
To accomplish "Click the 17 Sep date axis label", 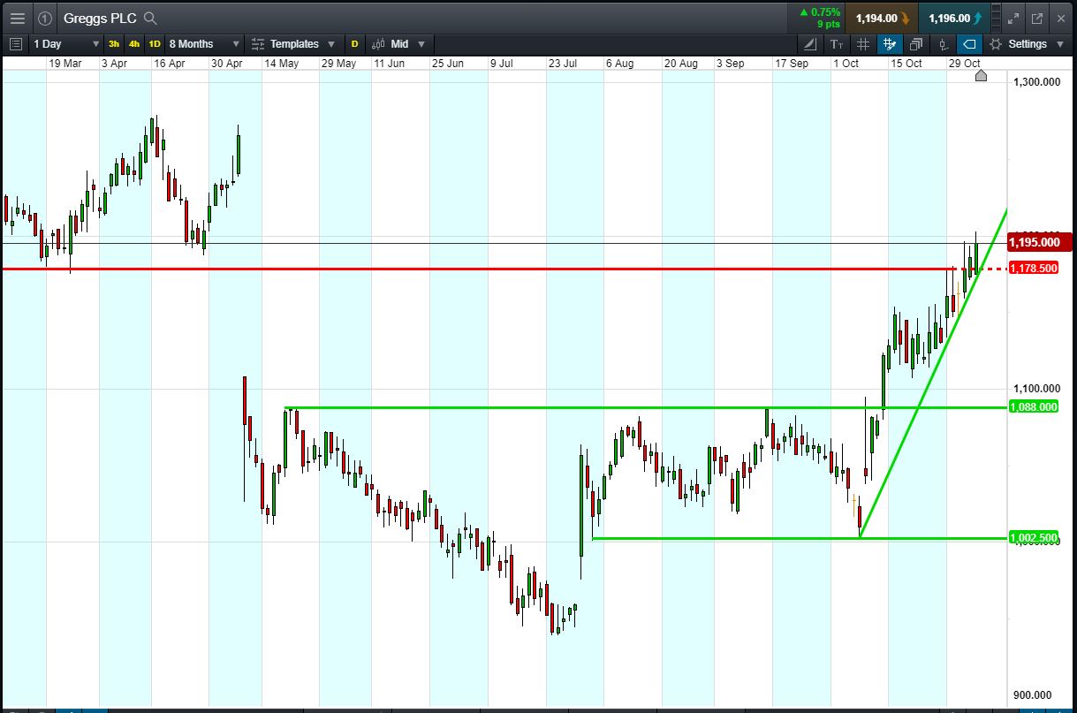I will 792,64.
